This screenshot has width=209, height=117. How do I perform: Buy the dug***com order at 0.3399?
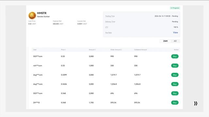[175, 75]
